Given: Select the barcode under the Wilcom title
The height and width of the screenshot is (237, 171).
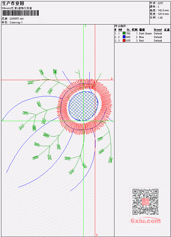Looking at the screenshot, I should point(20,13).
